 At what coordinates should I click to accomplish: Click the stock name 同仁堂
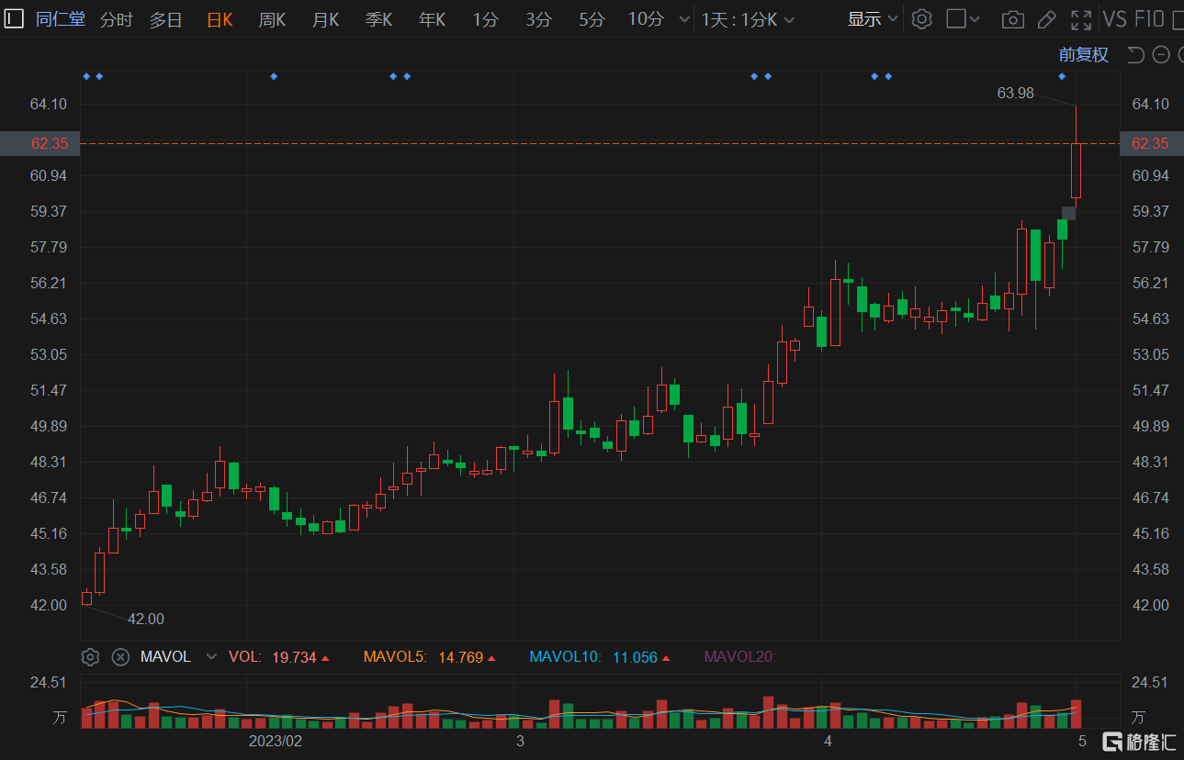(x=61, y=19)
